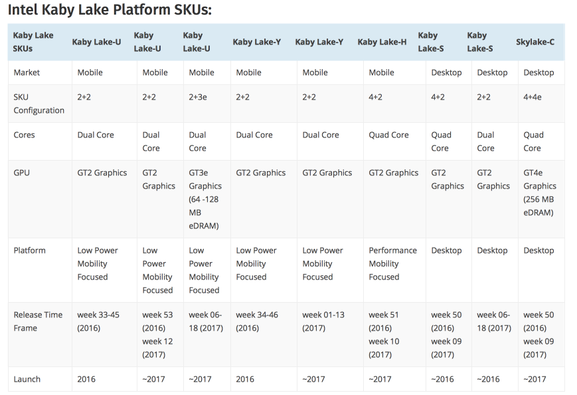
Task: Click '2016' launch below 'week 33-45 (2016)'
Action: coord(86,379)
